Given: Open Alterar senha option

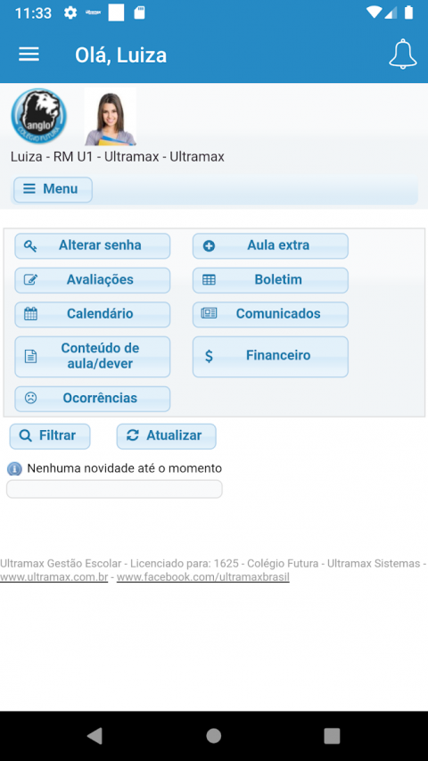Looking at the screenshot, I should pos(92,245).
